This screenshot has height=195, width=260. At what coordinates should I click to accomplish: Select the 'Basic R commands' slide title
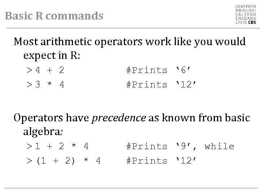pos(54,16)
